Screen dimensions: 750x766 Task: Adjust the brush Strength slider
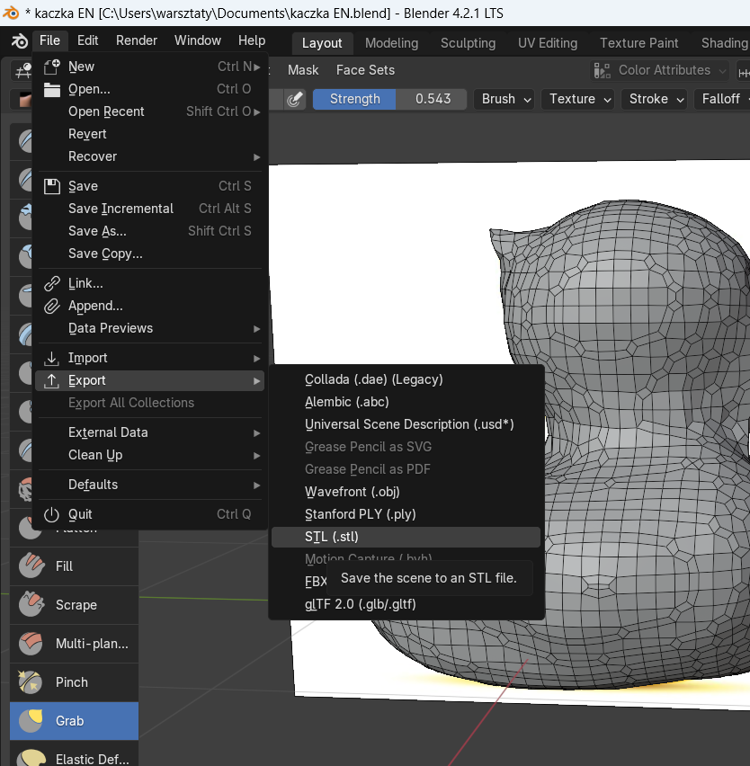390,99
